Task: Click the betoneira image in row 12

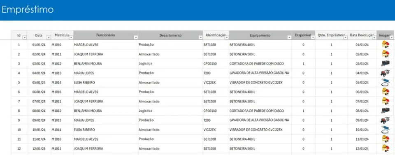Action: [385, 148]
